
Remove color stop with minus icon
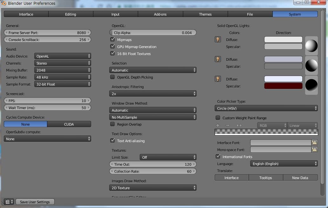(228, 125)
